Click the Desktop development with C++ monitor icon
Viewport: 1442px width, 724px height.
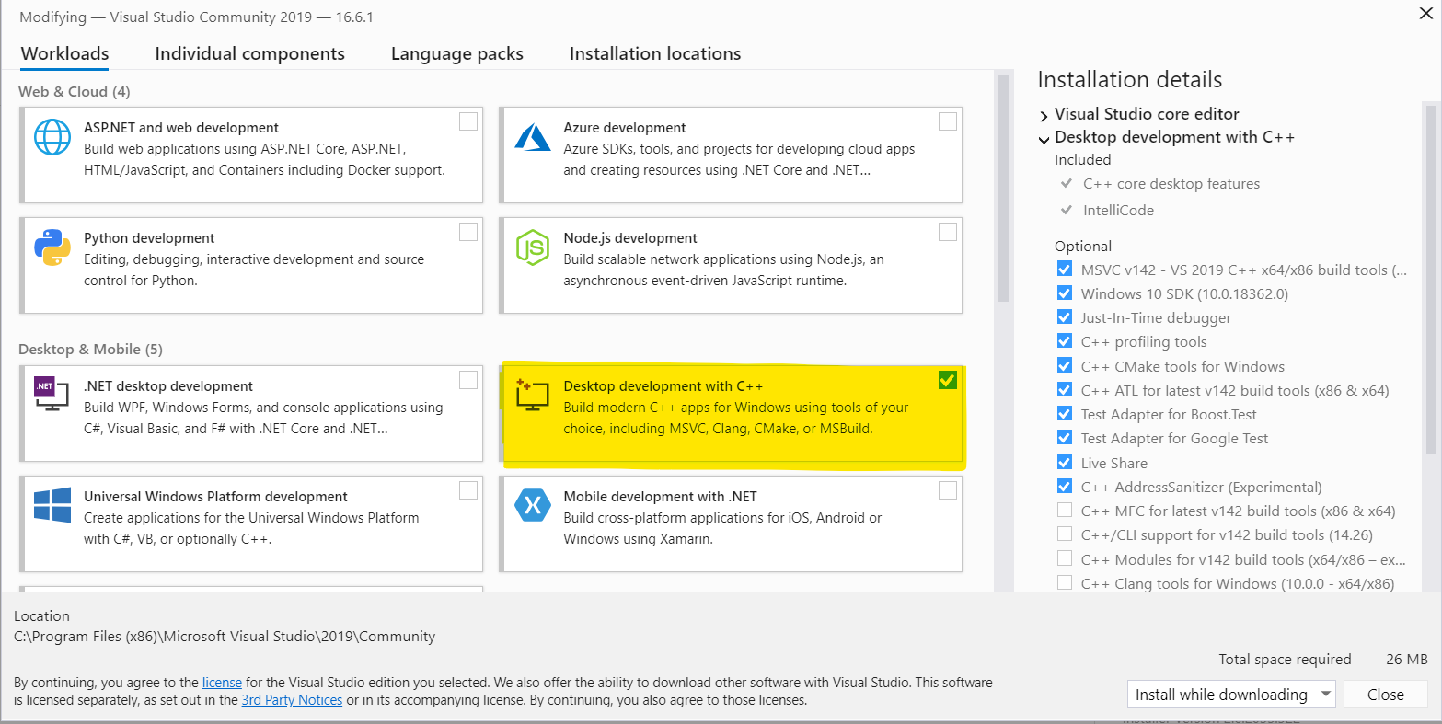(x=532, y=396)
